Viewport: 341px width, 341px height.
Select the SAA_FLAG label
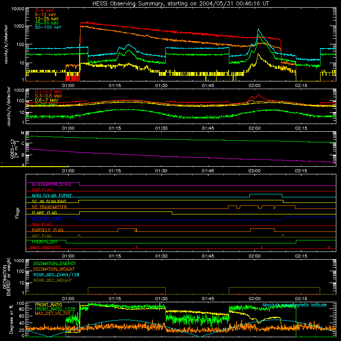(x=42, y=224)
